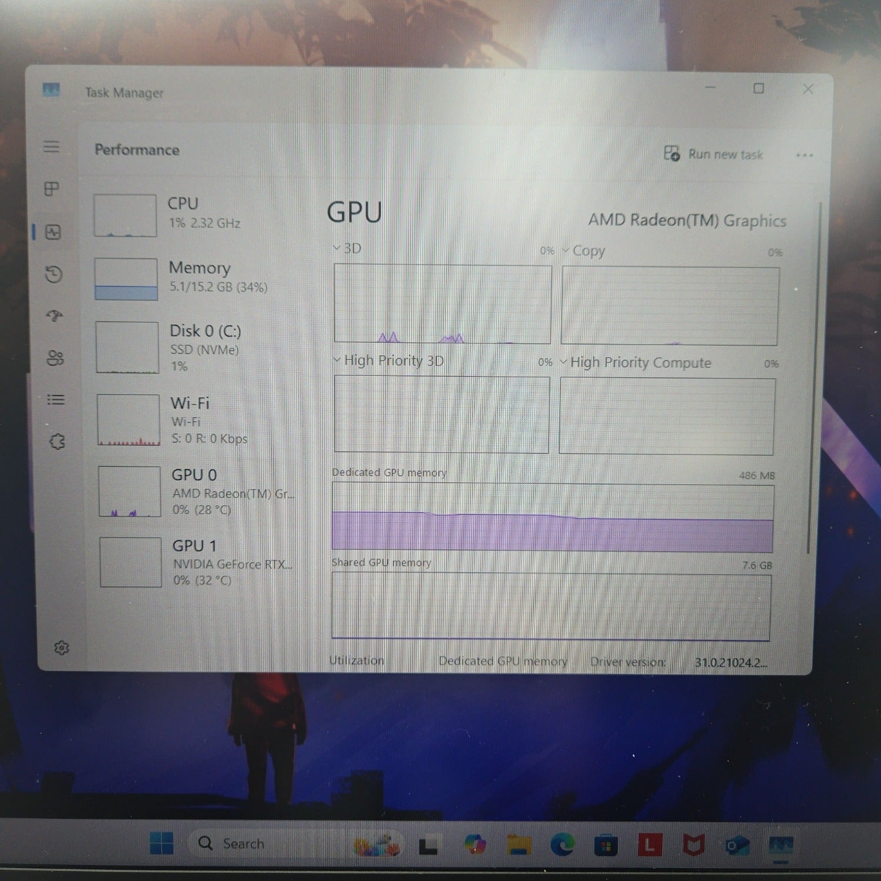
Task: Click the GPU panel vertical scrollbar
Action: pos(813,379)
